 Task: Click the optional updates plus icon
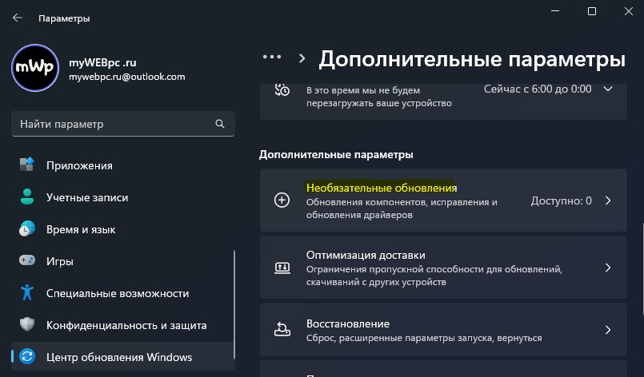[x=282, y=200]
